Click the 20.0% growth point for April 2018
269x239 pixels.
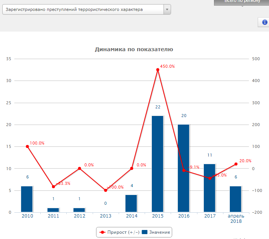pos(236,164)
